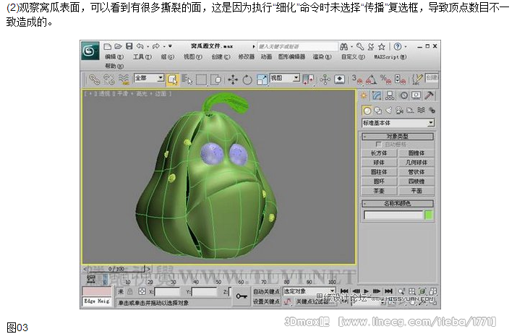
Task: Click the favorites star icon in title bar
Action: 382,47
